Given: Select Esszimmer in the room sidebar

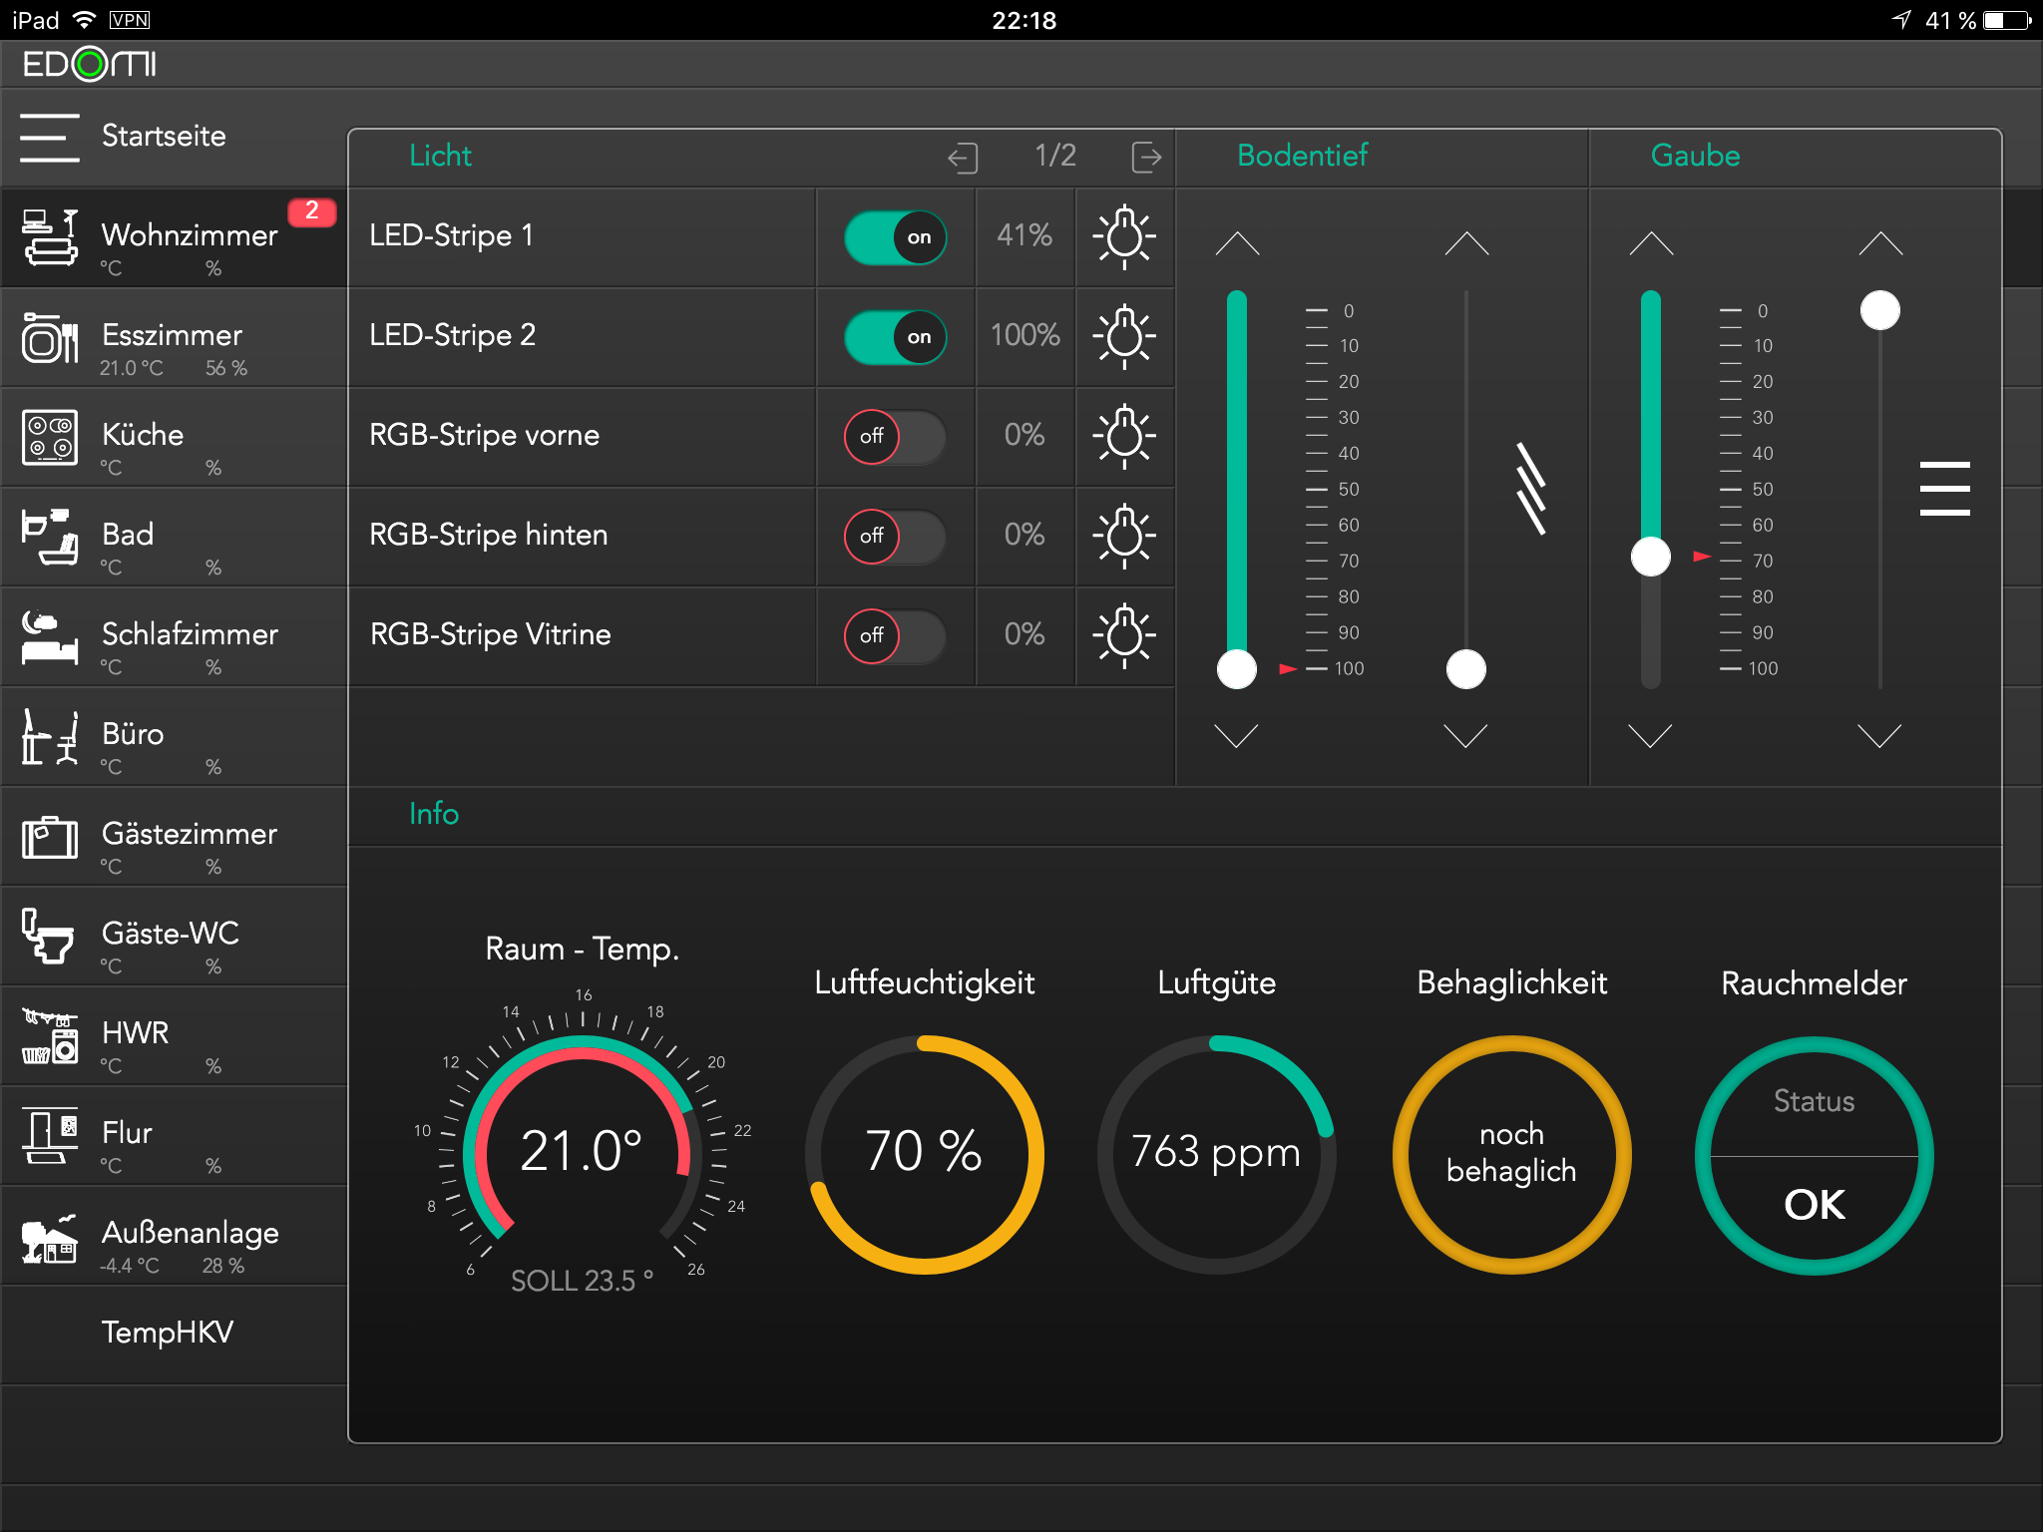Looking at the screenshot, I should (x=172, y=337).
